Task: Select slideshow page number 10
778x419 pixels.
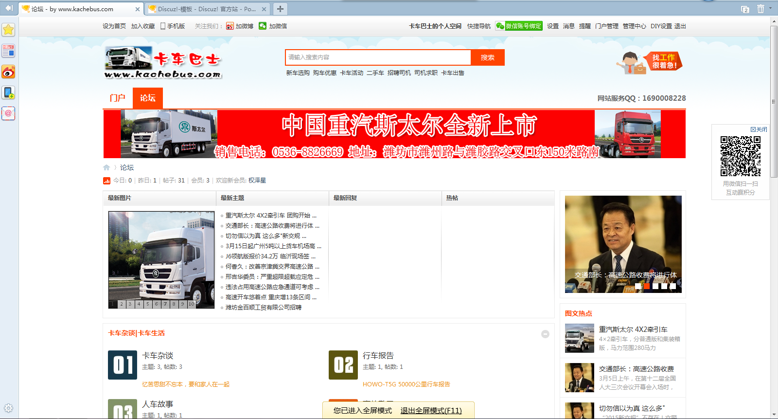Action: 192,304
